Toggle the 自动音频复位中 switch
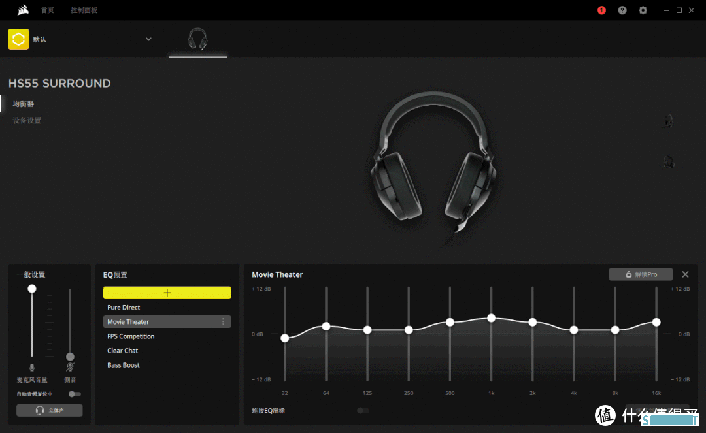This screenshot has height=433, width=706. coord(75,394)
